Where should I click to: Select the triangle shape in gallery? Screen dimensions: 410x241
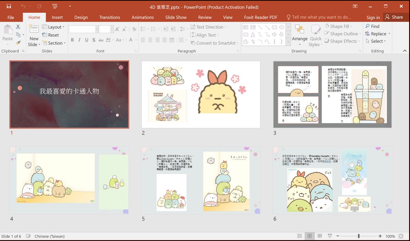(253, 34)
